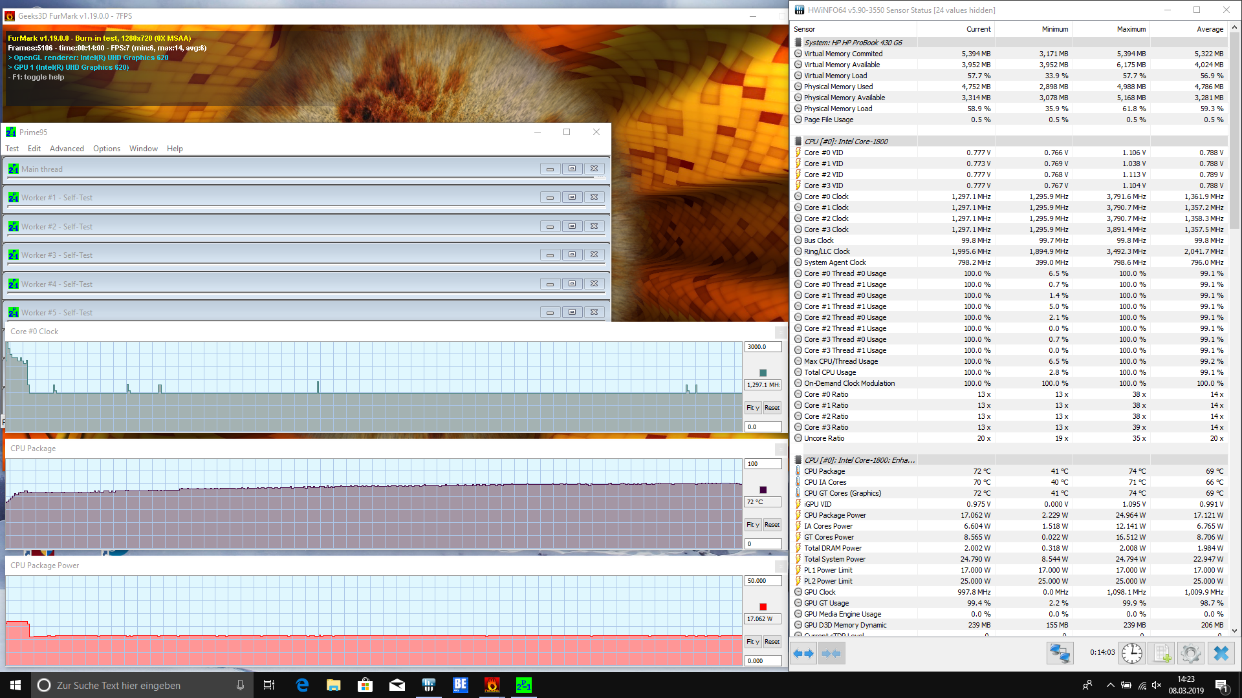Image resolution: width=1242 pixels, height=698 pixels.
Task: Open the Advanced menu in Prime95
Action: [x=67, y=148]
